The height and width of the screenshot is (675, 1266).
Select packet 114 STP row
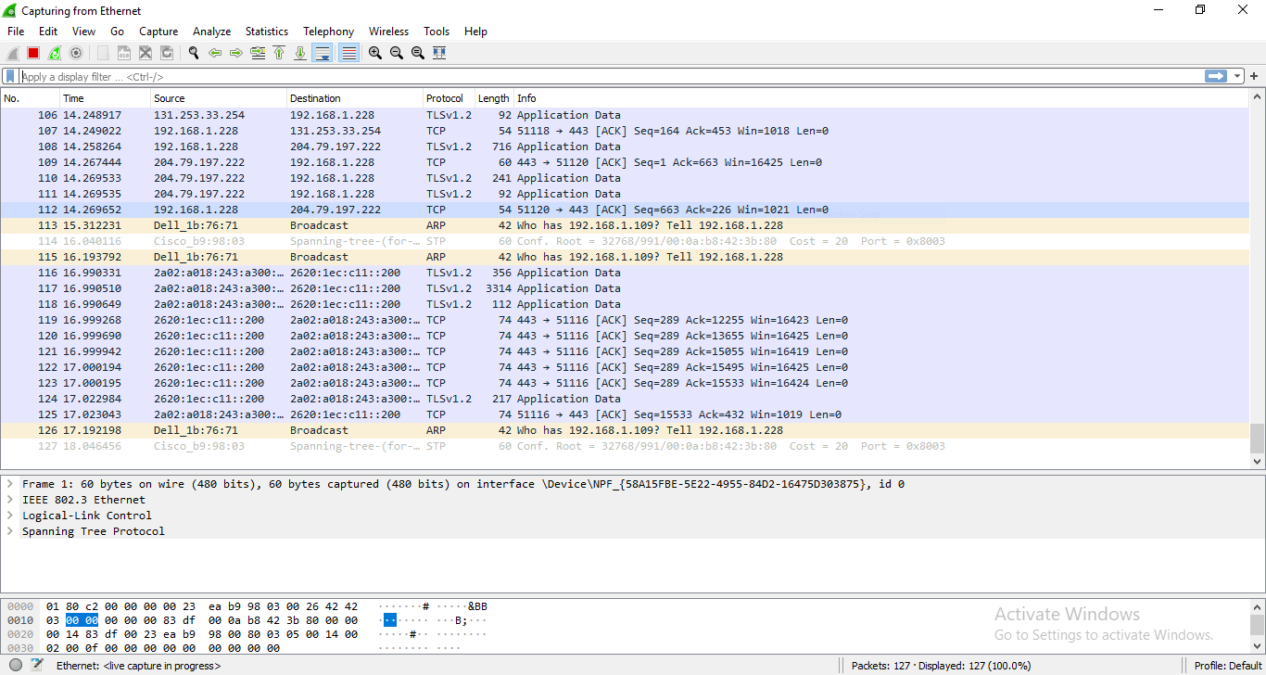[x=625, y=241]
